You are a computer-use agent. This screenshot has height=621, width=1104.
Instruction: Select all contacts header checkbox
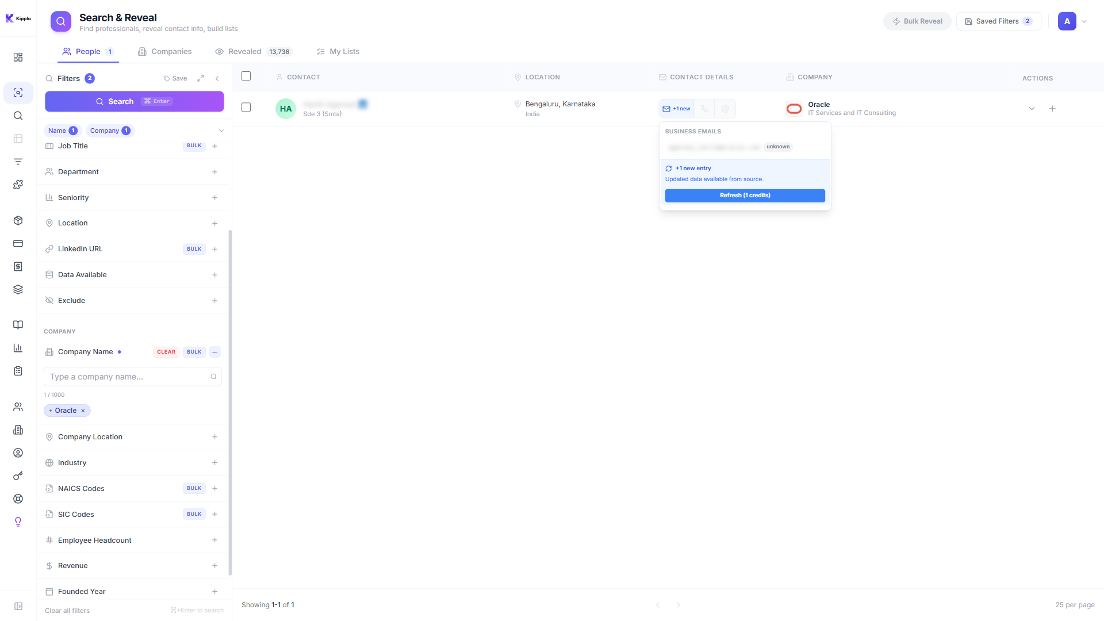point(246,76)
